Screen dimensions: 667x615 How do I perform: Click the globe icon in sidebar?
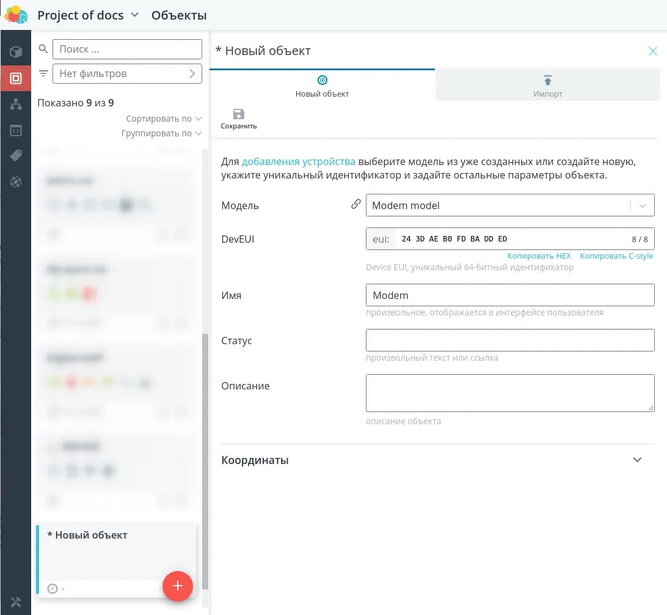pos(16,182)
